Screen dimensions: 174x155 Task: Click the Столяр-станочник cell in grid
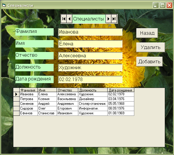coord(93,104)
